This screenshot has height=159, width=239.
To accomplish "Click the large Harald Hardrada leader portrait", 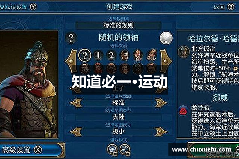I will click(x=29, y=85).
